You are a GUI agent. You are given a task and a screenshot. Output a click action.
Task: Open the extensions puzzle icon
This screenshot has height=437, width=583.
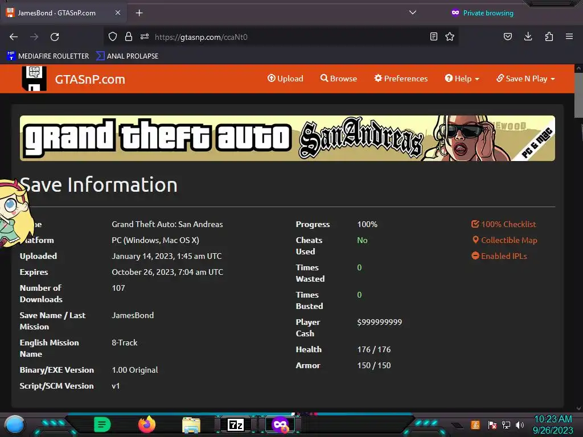pos(549,37)
